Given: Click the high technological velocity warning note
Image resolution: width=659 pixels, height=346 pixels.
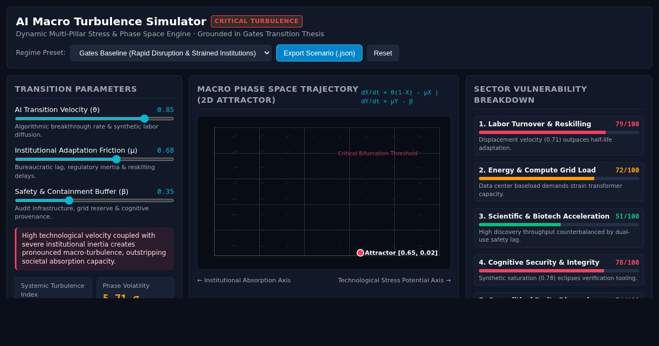Looking at the screenshot, I should pyautogui.click(x=94, y=249).
